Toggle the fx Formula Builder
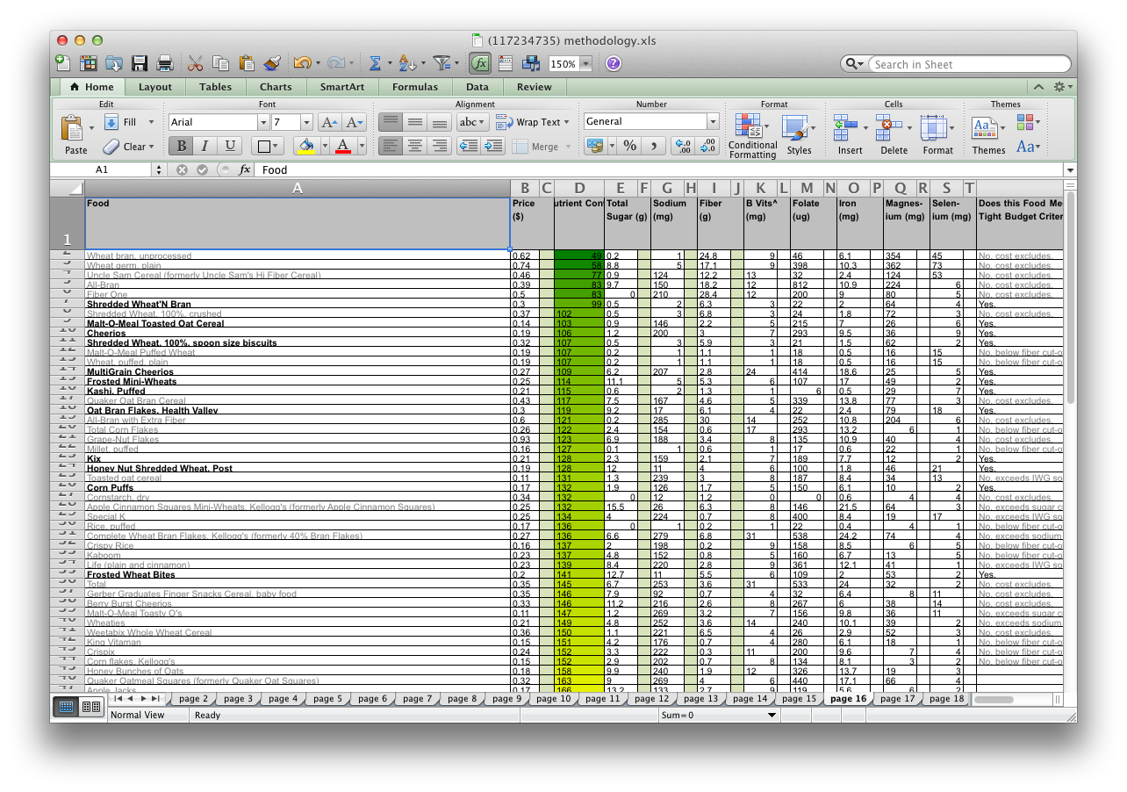Screen dimensions: 1127x792 480,63
